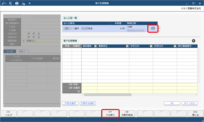Screen dimensions: 204x122
Task: Open the 手許日付 column filter dropdown
Action: tap(151, 46)
